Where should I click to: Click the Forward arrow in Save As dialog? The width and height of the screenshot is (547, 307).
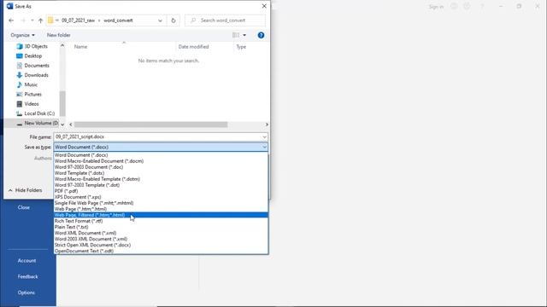(x=23, y=20)
